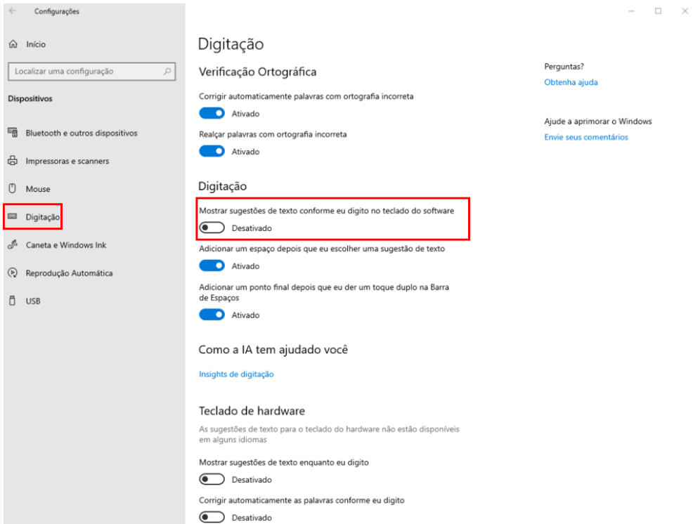Toggle the double-tap spacebar period setting
The height and width of the screenshot is (524, 693).
click(212, 315)
